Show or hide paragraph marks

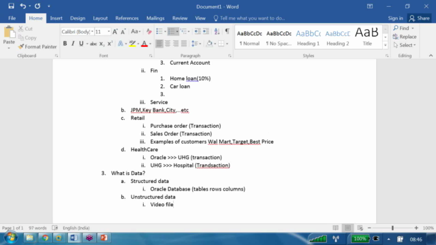(228, 31)
